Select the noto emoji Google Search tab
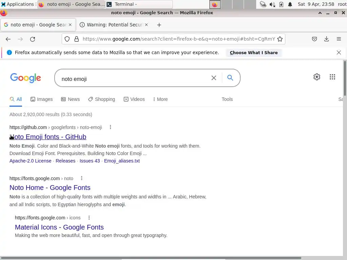 39,25
